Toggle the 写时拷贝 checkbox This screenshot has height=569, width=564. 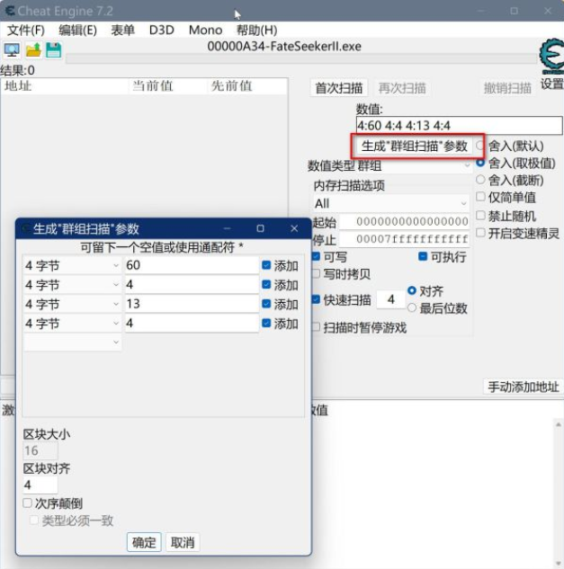(316, 274)
